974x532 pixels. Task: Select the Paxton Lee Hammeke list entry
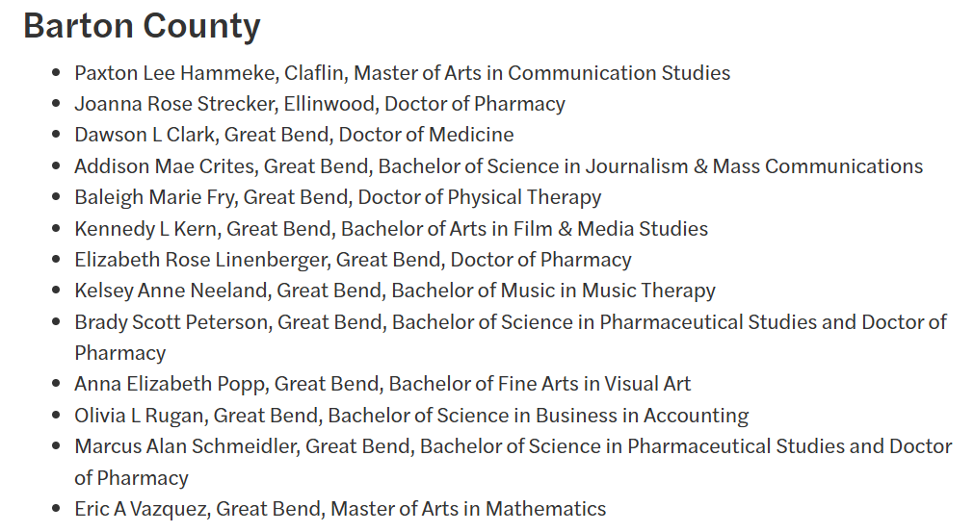402,73
